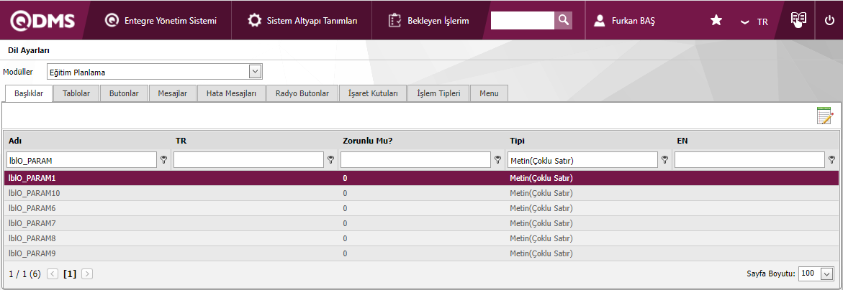Image resolution: width=843 pixels, height=290 pixels.
Task: Click the power logout icon
Action: pos(829,20)
